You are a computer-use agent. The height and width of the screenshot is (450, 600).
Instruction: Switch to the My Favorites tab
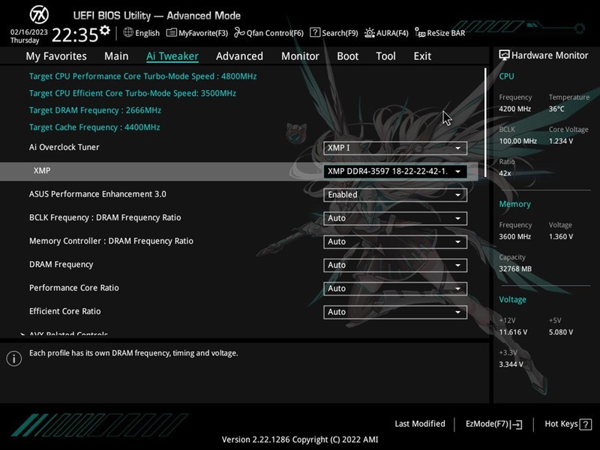56,56
